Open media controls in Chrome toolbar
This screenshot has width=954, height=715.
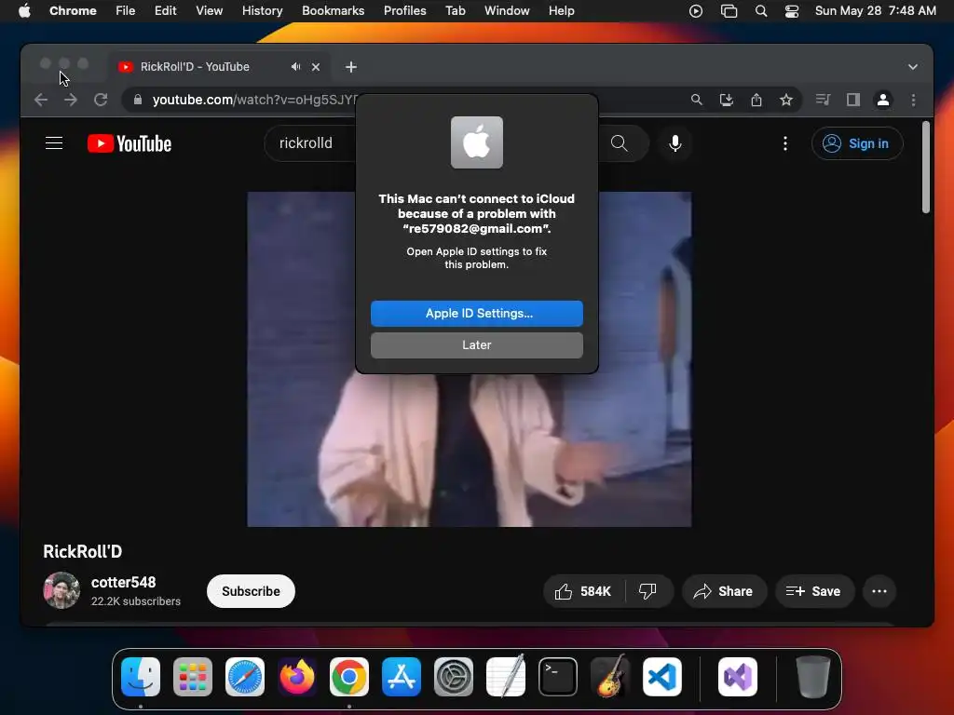point(823,100)
